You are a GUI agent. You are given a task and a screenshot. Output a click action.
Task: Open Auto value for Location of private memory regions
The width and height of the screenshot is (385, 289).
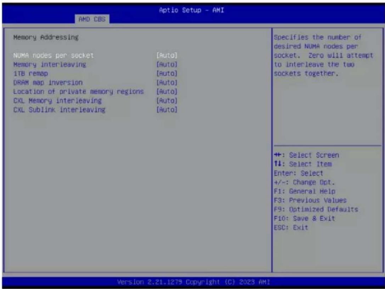coord(167,92)
